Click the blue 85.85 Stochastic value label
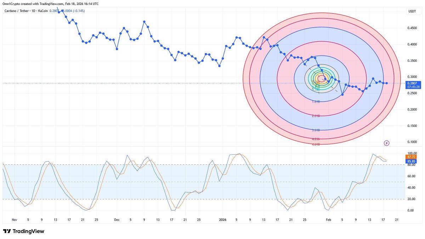This screenshot has height=239, width=425. [x=412, y=161]
